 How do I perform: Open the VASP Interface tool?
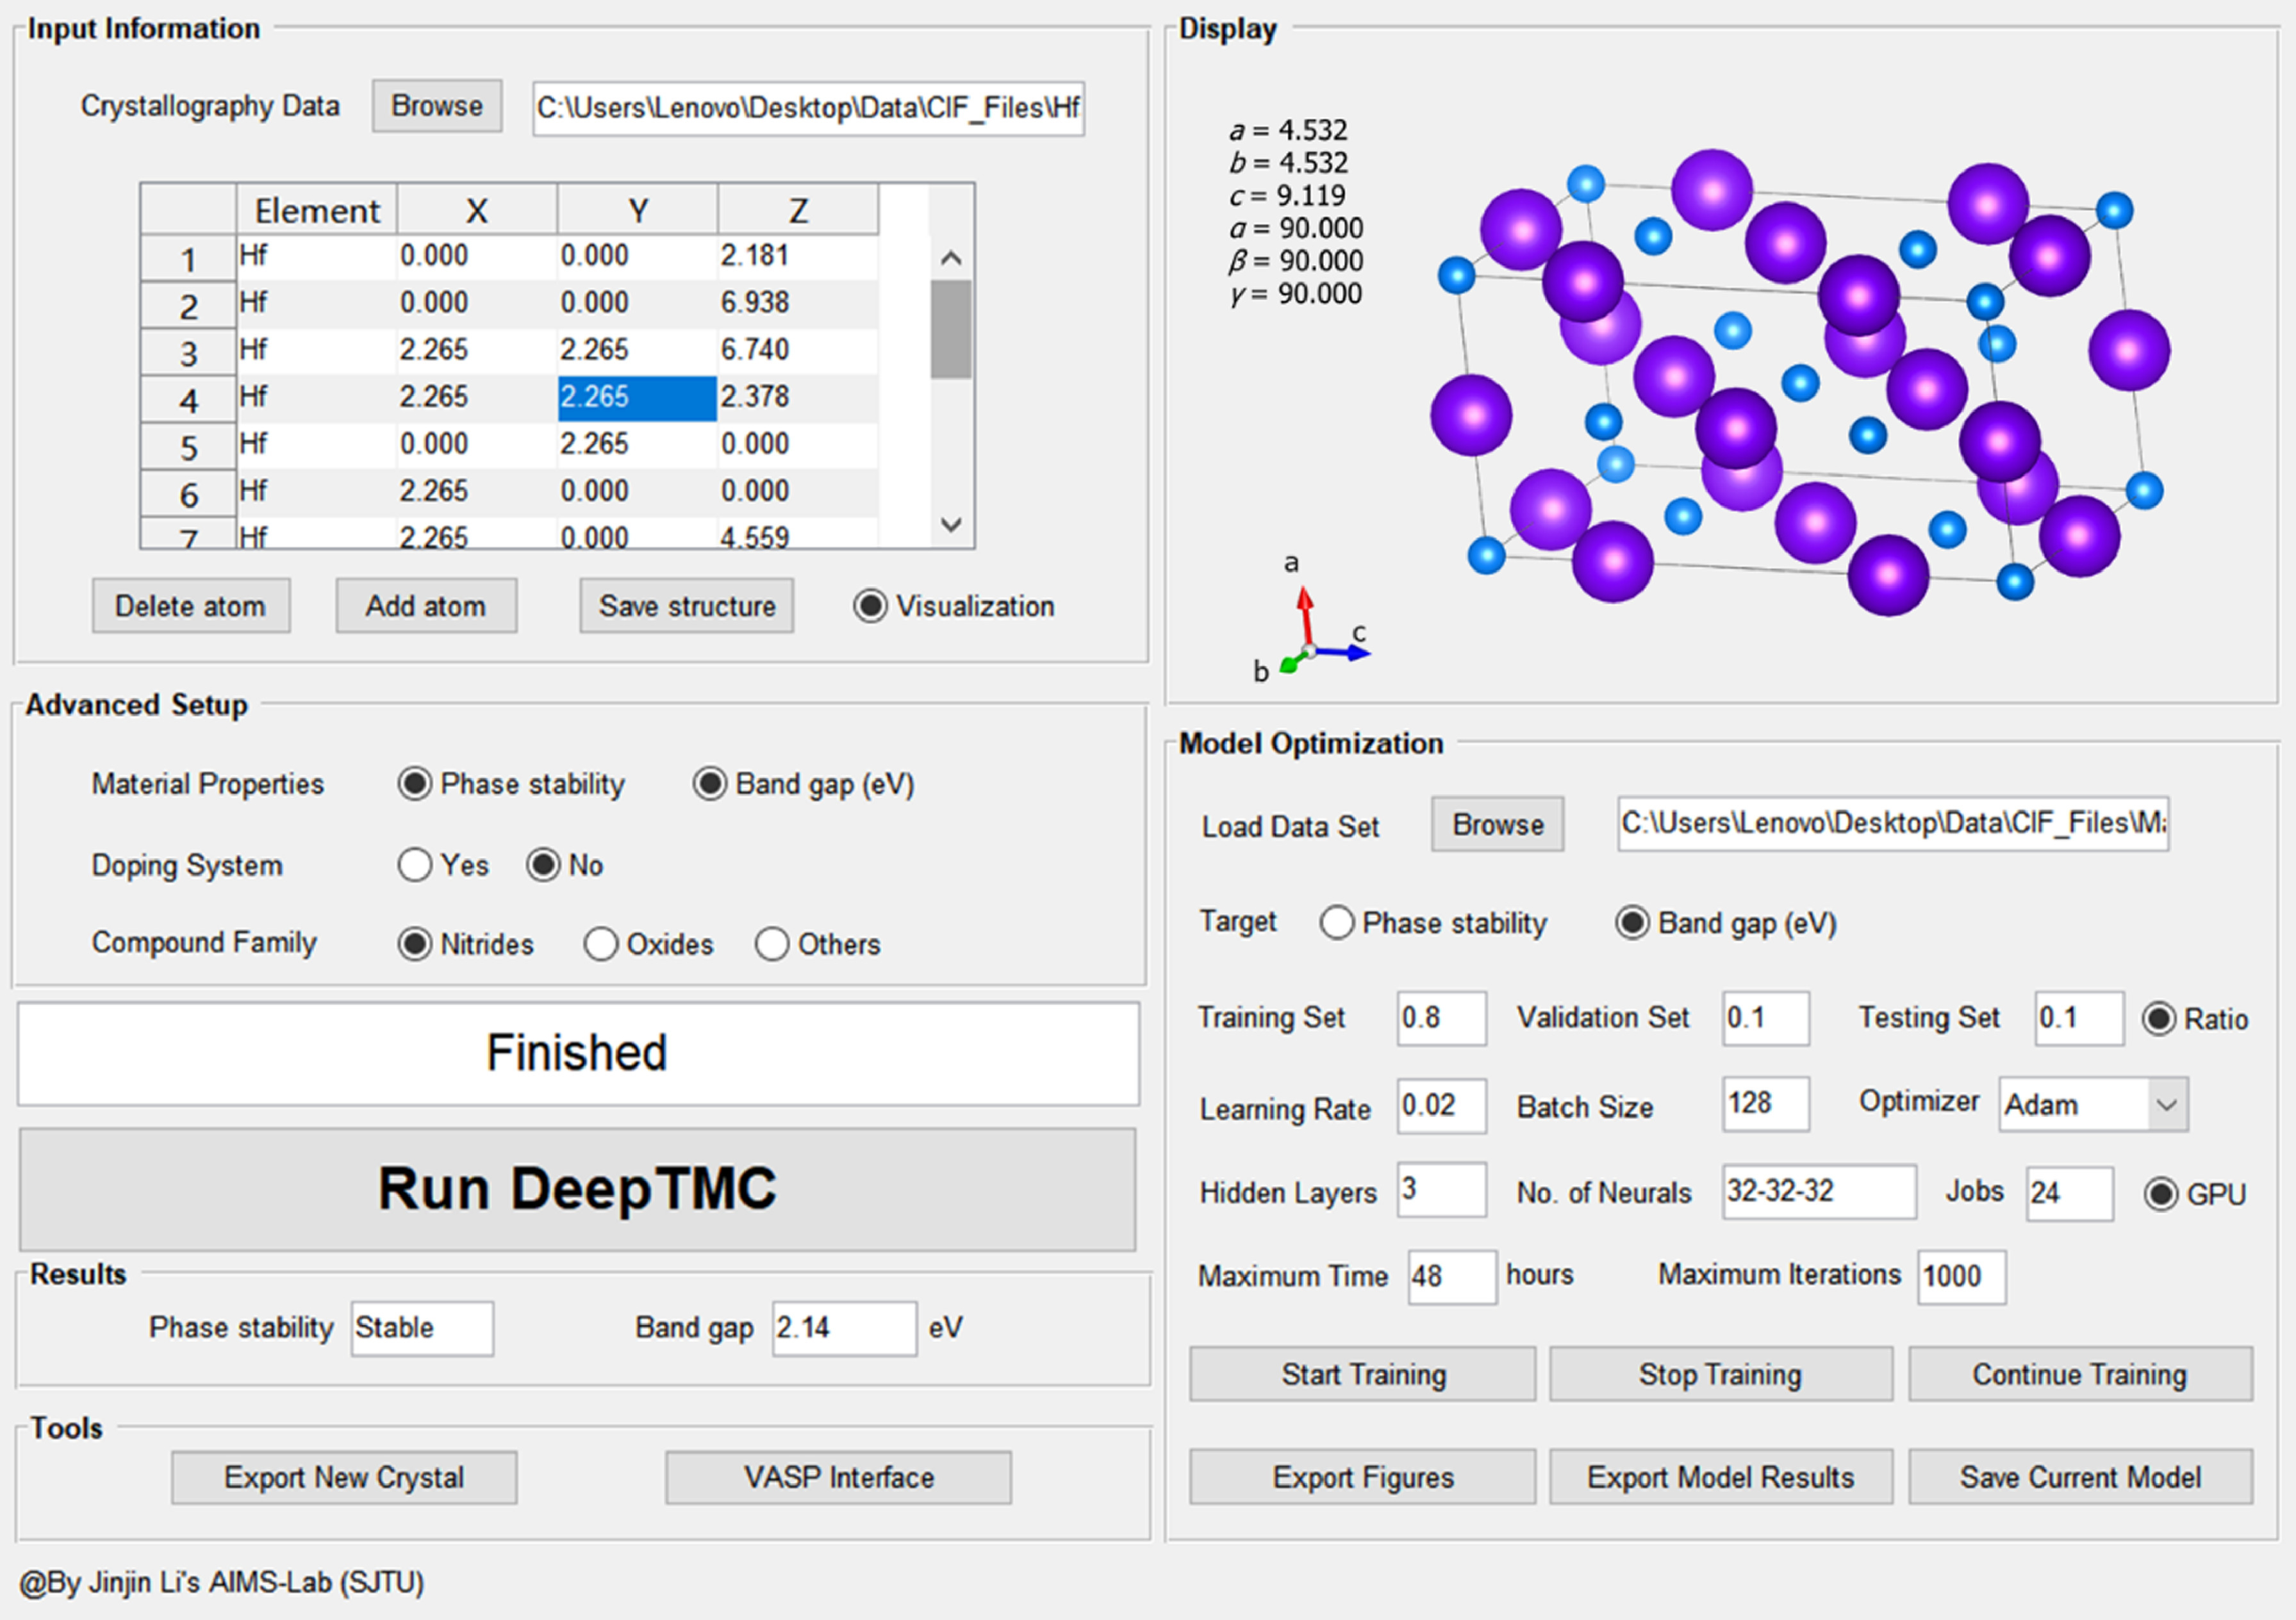pos(838,1478)
